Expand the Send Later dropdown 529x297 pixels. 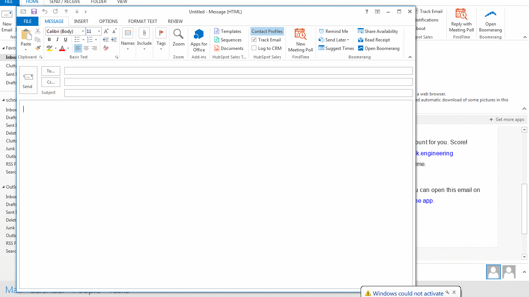(x=348, y=40)
